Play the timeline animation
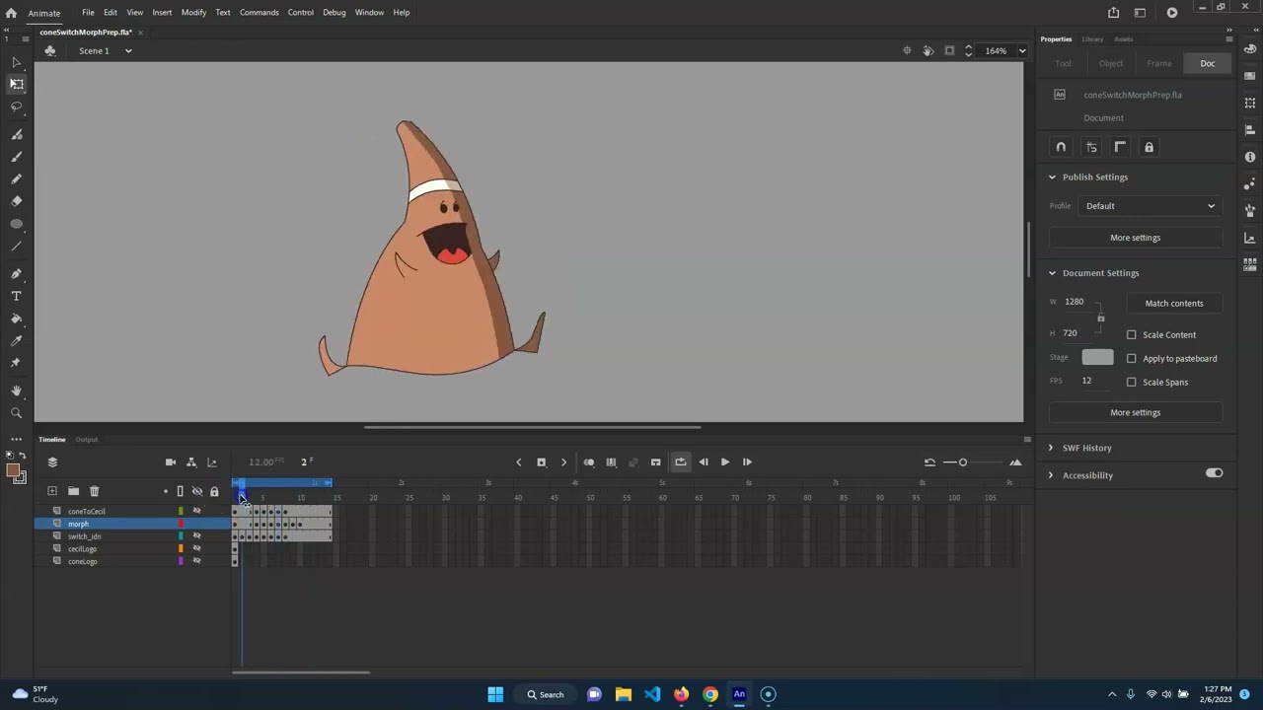Viewport: 1263px width, 710px height. tap(724, 461)
